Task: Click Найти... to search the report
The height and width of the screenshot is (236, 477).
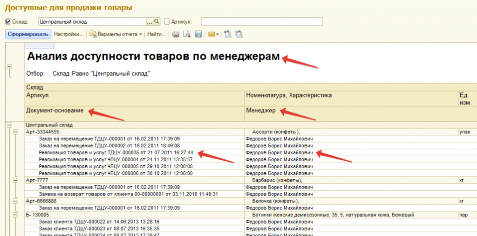Action: coord(157,34)
